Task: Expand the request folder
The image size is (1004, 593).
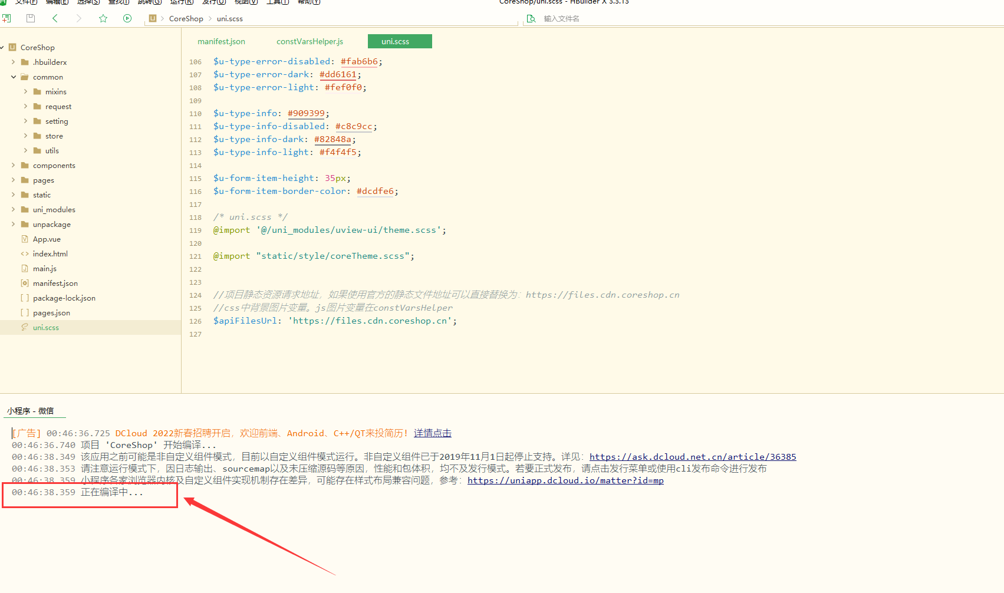Action: click(25, 106)
